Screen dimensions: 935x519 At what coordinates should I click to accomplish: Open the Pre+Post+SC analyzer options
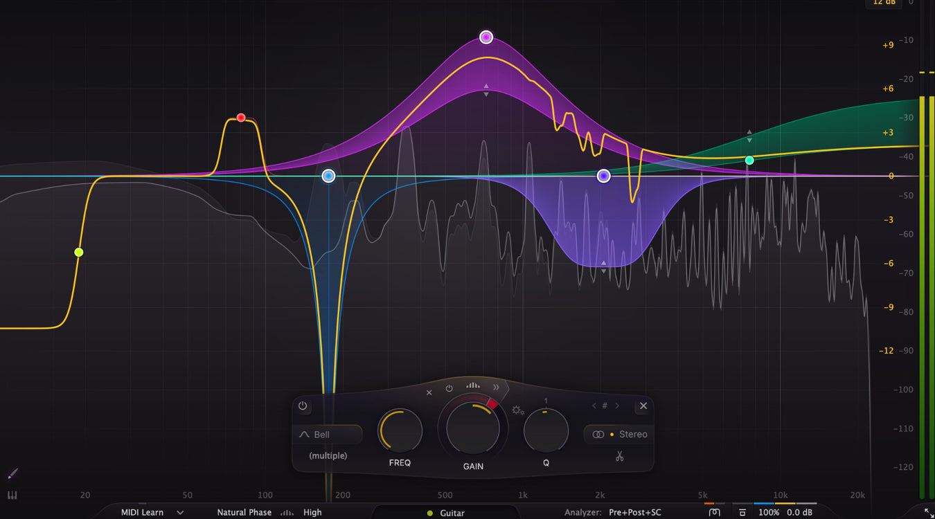coord(635,513)
